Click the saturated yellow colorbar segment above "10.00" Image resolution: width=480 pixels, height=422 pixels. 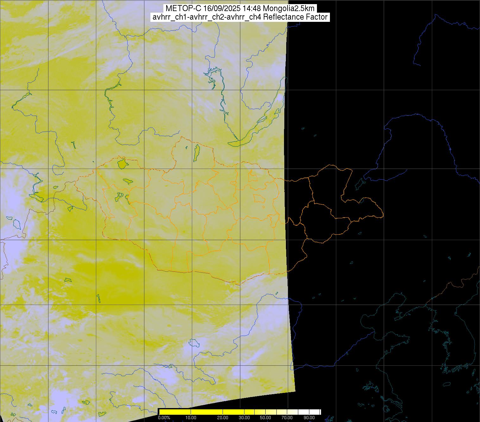point(206,412)
